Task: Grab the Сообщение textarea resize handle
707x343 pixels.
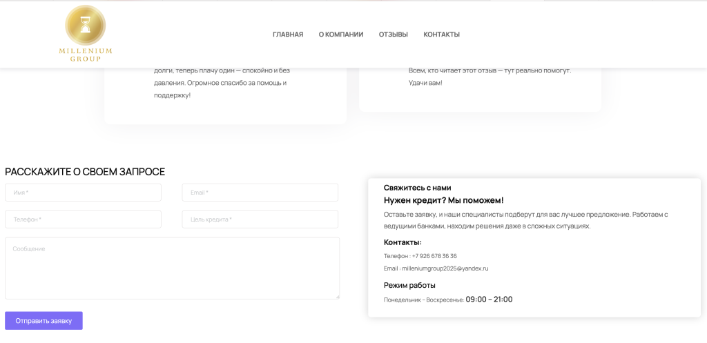Action: click(x=337, y=297)
